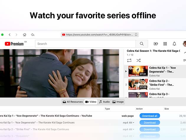Image resolution: width=186 pixels, height=140 pixels.
Task: Open the home page icon
Action: [25, 35]
